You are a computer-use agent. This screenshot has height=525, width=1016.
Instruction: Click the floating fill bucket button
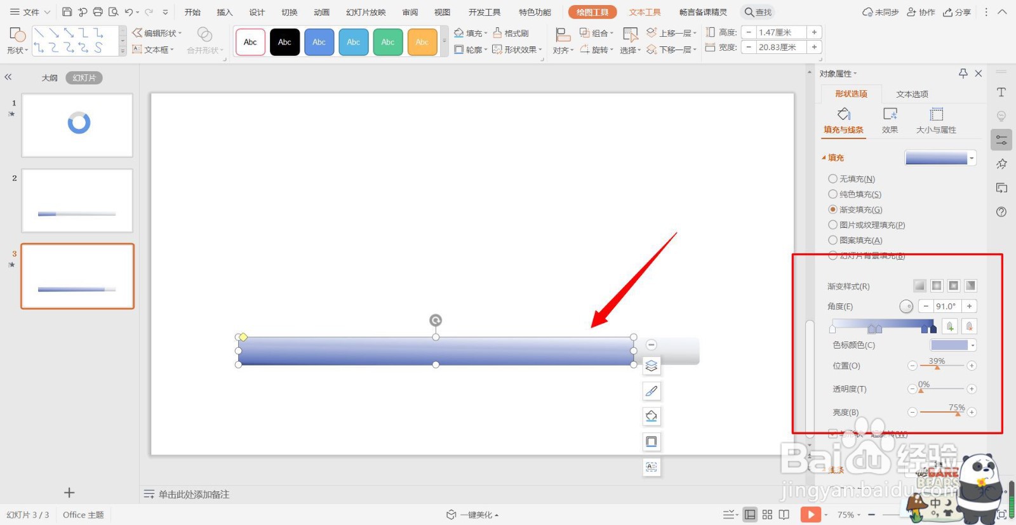click(x=652, y=416)
